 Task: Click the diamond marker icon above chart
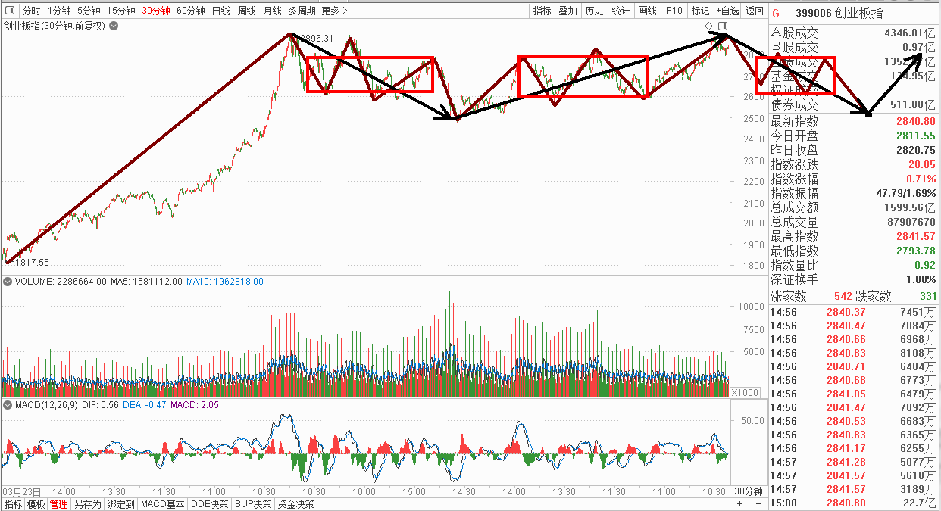pyautogui.click(x=708, y=26)
